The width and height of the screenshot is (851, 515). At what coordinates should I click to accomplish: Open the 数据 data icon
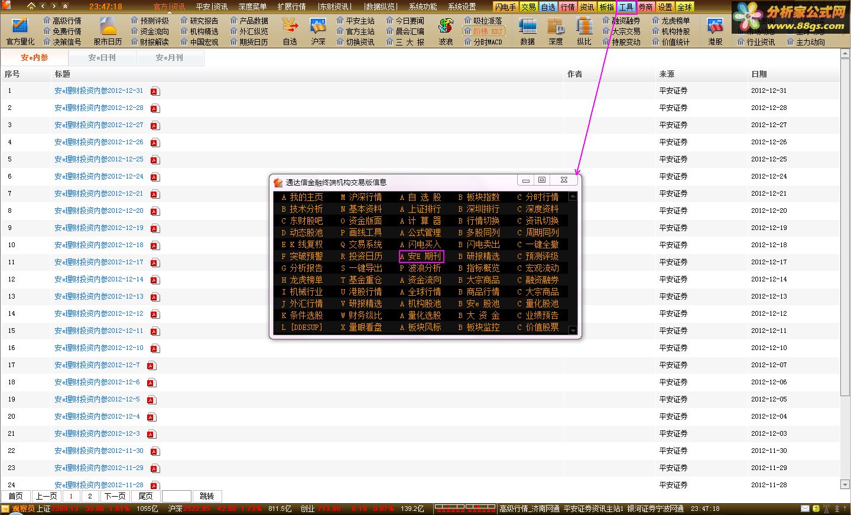527,31
